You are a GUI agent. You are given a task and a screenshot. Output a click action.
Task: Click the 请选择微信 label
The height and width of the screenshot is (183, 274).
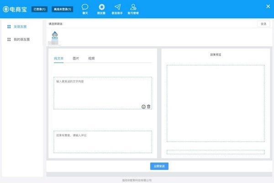(x=56, y=24)
